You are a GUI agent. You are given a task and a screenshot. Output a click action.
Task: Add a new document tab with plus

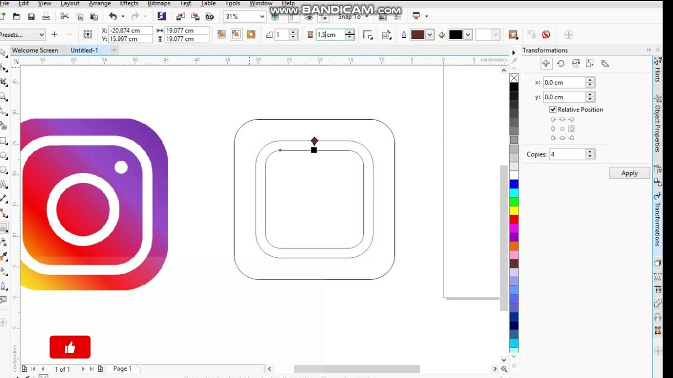pyautogui.click(x=114, y=50)
